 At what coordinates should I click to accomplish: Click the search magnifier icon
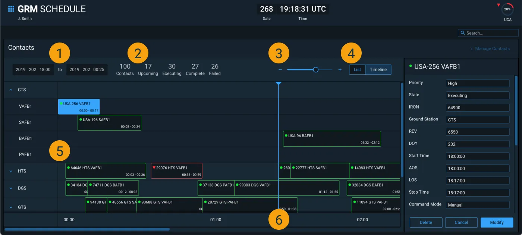tap(463, 33)
